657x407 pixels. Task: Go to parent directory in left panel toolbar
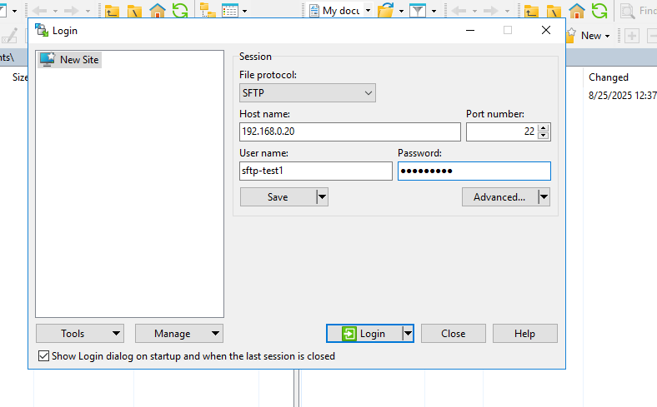coord(112,11)
